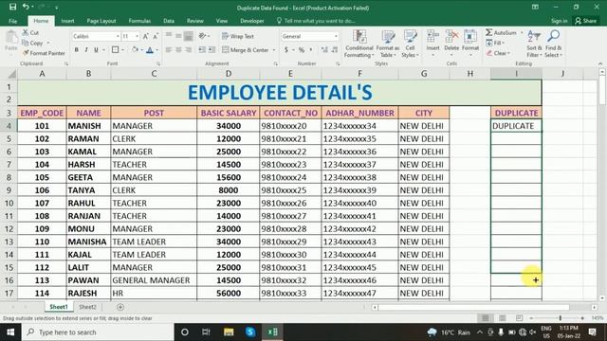Expand the Clear dropdown
Viewport: 607px width, 341px height.
508,53
